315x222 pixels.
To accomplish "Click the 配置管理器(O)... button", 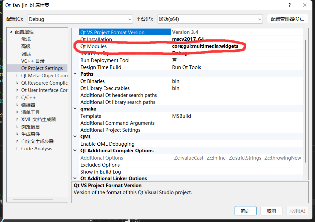I will (287, 19).
